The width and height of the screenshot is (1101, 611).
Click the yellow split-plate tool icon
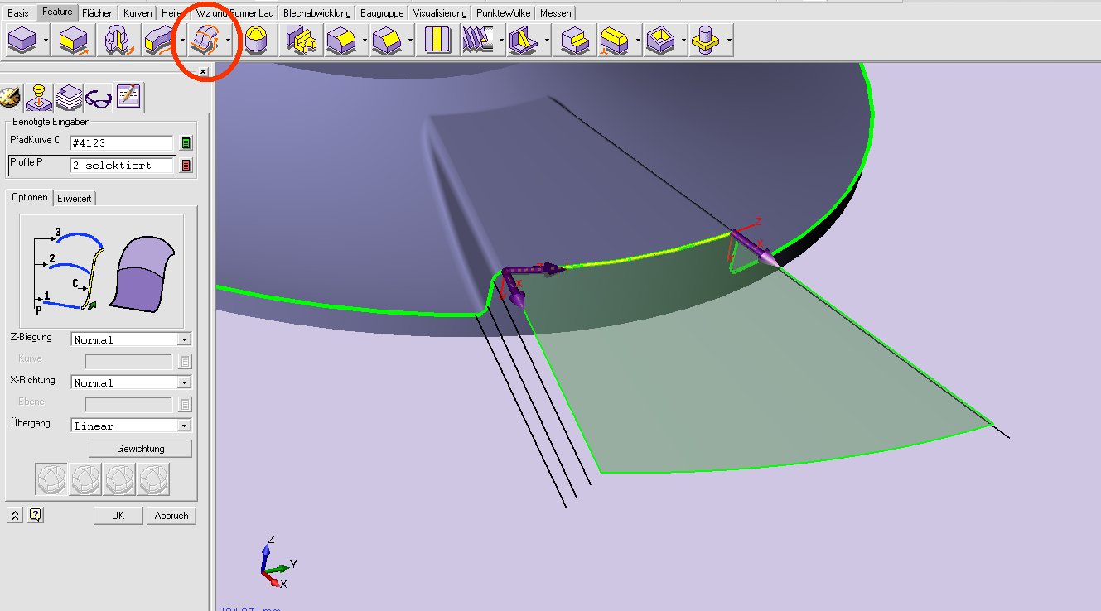(436, 40)
